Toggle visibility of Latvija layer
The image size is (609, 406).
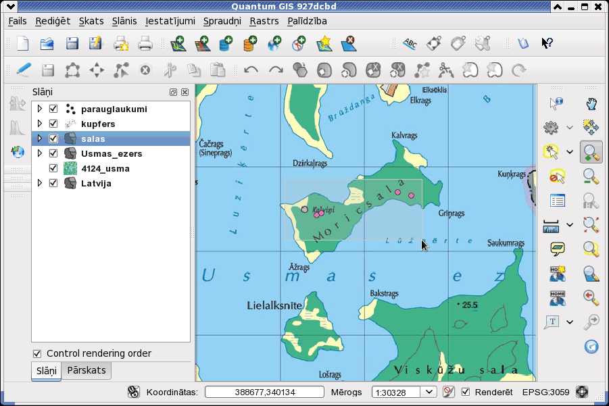53,183
